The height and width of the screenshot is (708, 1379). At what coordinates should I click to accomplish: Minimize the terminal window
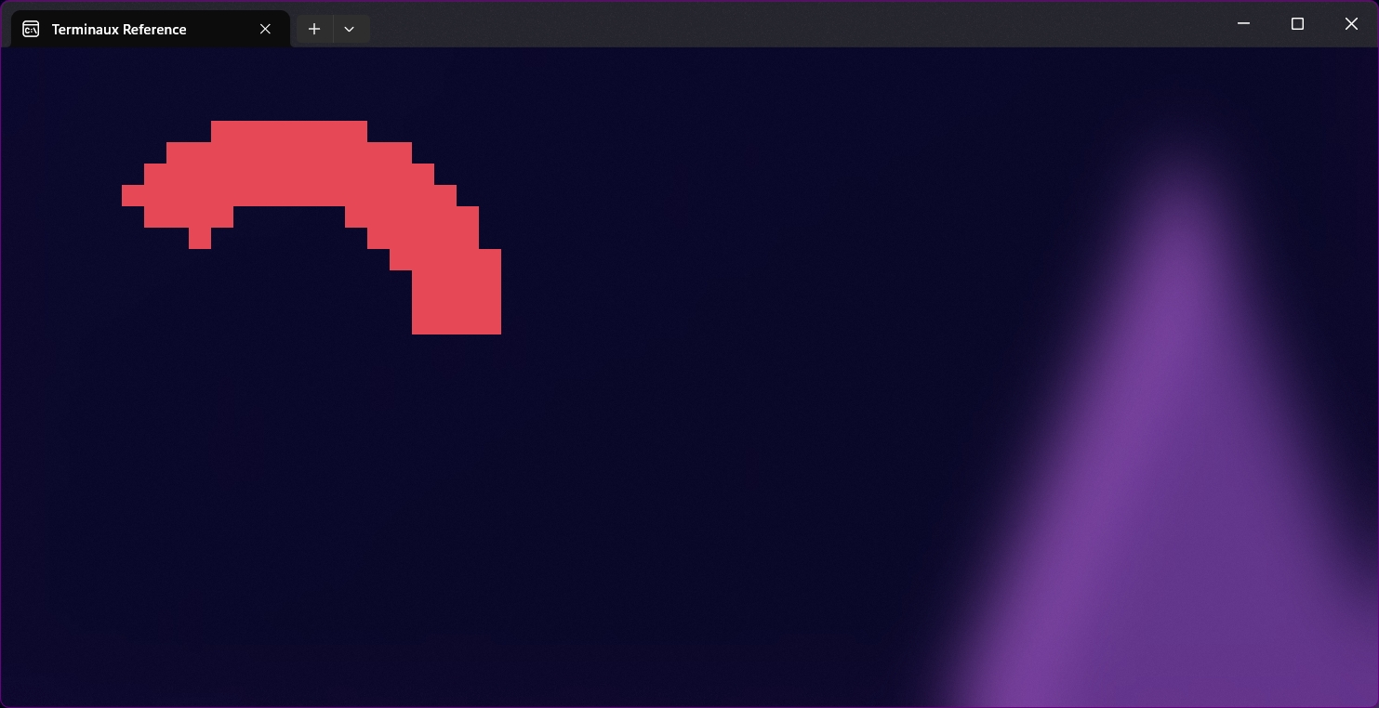[1243, 24]
